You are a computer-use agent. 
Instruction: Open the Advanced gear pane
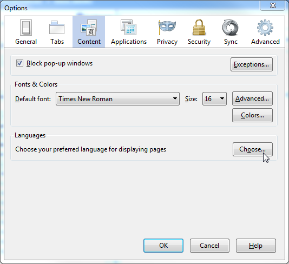[x=265, y=32]
